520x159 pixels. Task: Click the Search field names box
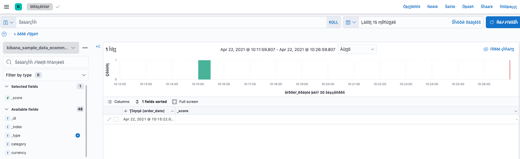(x=46, y=62)
